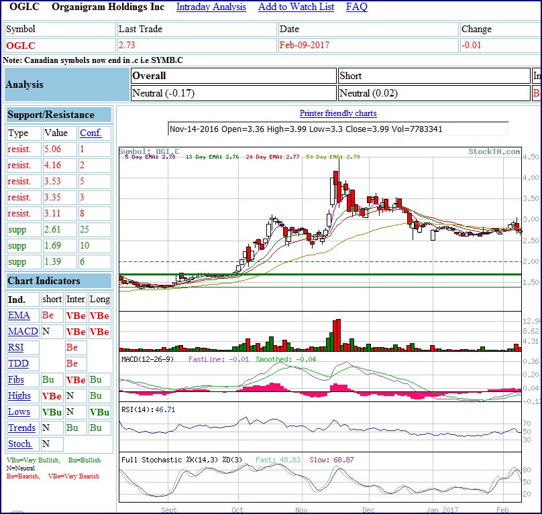Viewport: 542px width, 514px height.
Task: Add OGI.C to the Watch List
Action: 295,7
